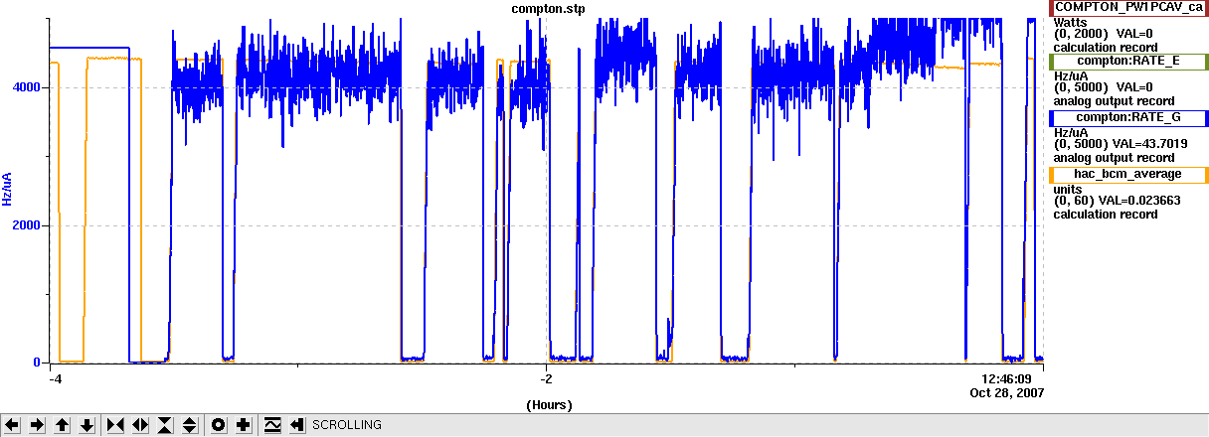Click the vertical expand up-down triangles icon
1209x437 pixels.
(190, 425)
